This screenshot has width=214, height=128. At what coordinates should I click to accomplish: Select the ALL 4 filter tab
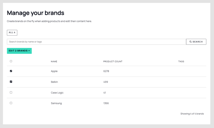12,33
